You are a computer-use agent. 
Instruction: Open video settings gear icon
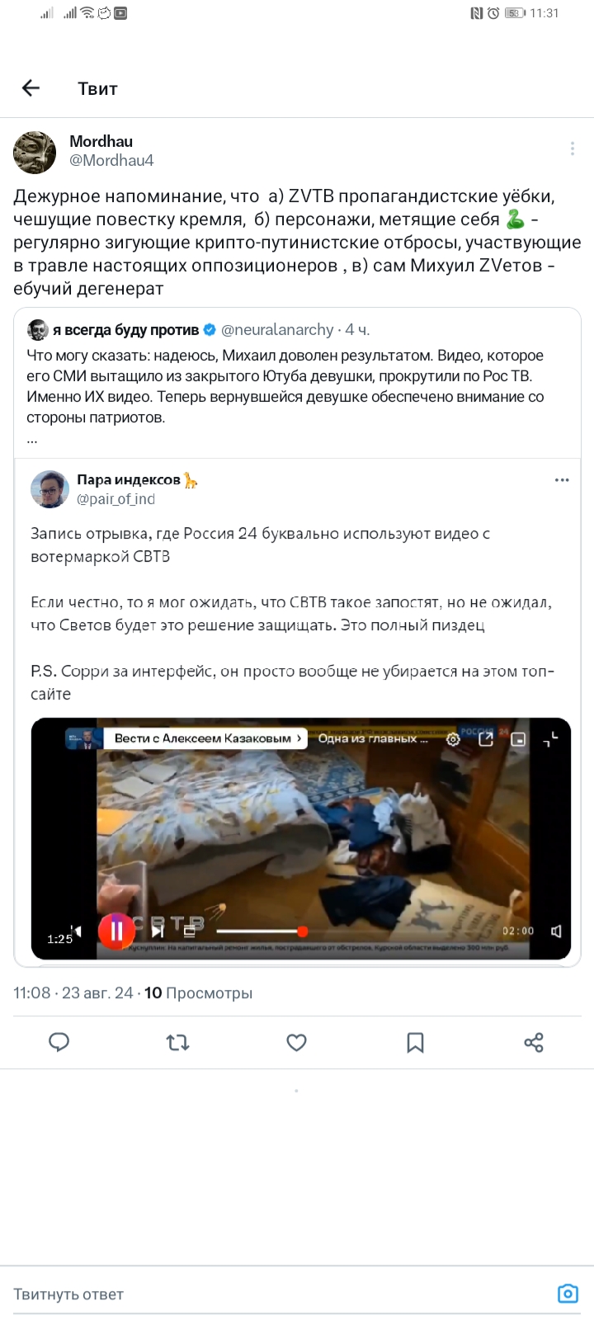click(x=453, y=739)
